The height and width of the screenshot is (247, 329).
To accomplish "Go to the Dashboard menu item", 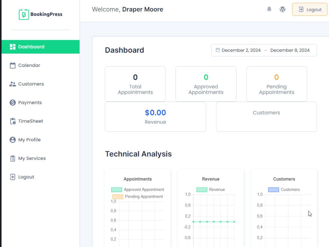I will pyautogui.click(x=31, y=47).
